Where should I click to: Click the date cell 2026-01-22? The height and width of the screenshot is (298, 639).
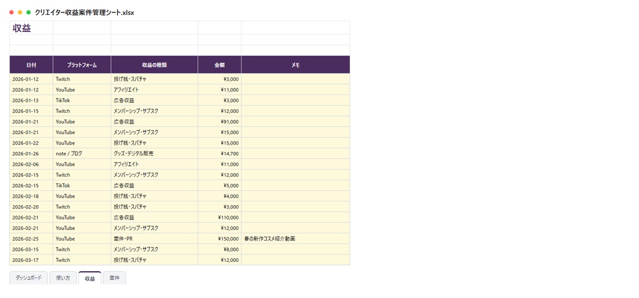(x=31, y=143)
